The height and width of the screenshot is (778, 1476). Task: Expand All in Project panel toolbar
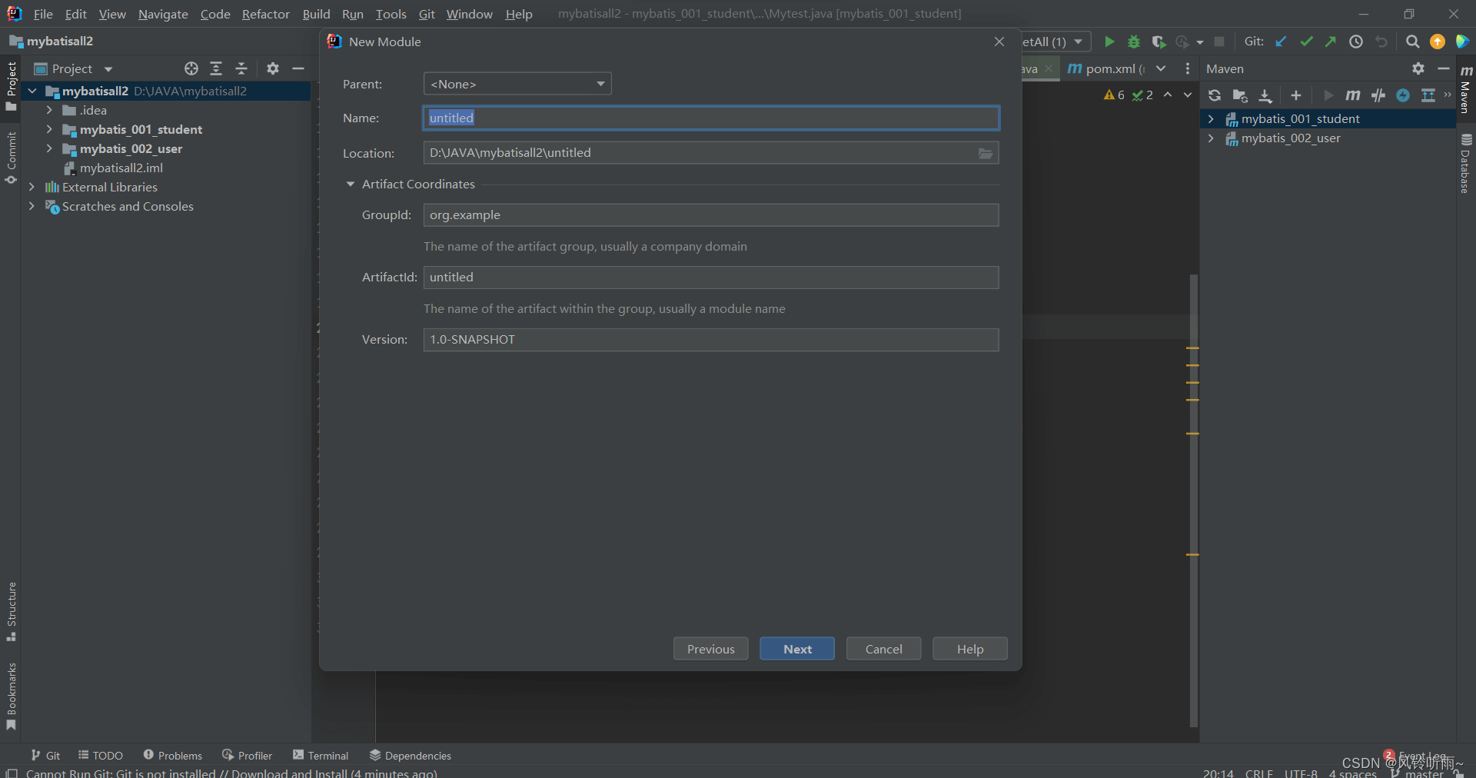(x=216, y=68)
